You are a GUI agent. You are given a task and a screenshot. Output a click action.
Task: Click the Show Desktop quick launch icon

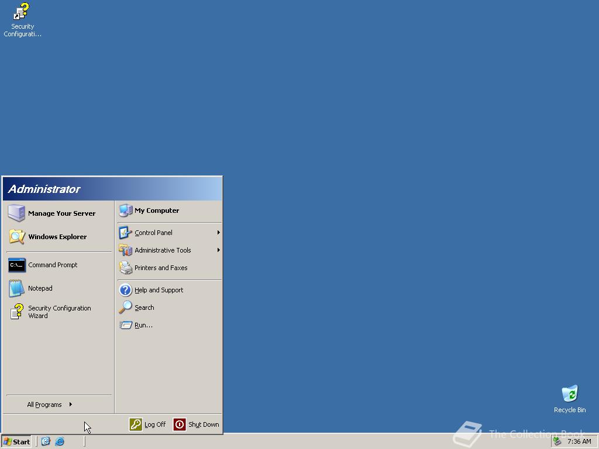point(46,441)
